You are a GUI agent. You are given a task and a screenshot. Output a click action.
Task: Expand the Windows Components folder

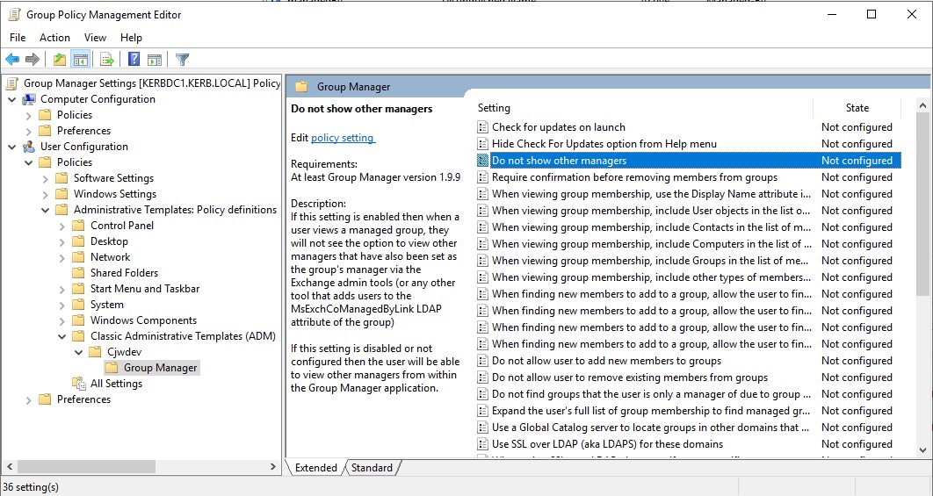[x=62, y=320]
